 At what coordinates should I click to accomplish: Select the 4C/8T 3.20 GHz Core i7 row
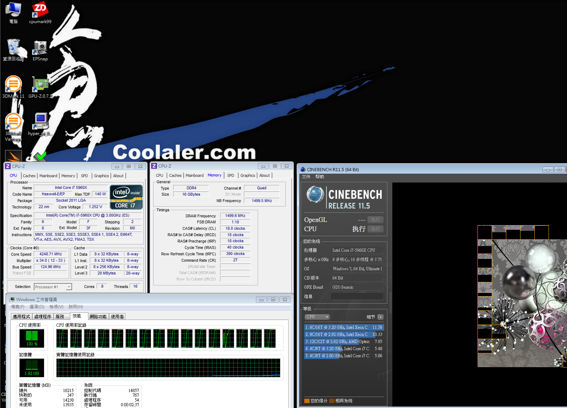tap(344, 349)
